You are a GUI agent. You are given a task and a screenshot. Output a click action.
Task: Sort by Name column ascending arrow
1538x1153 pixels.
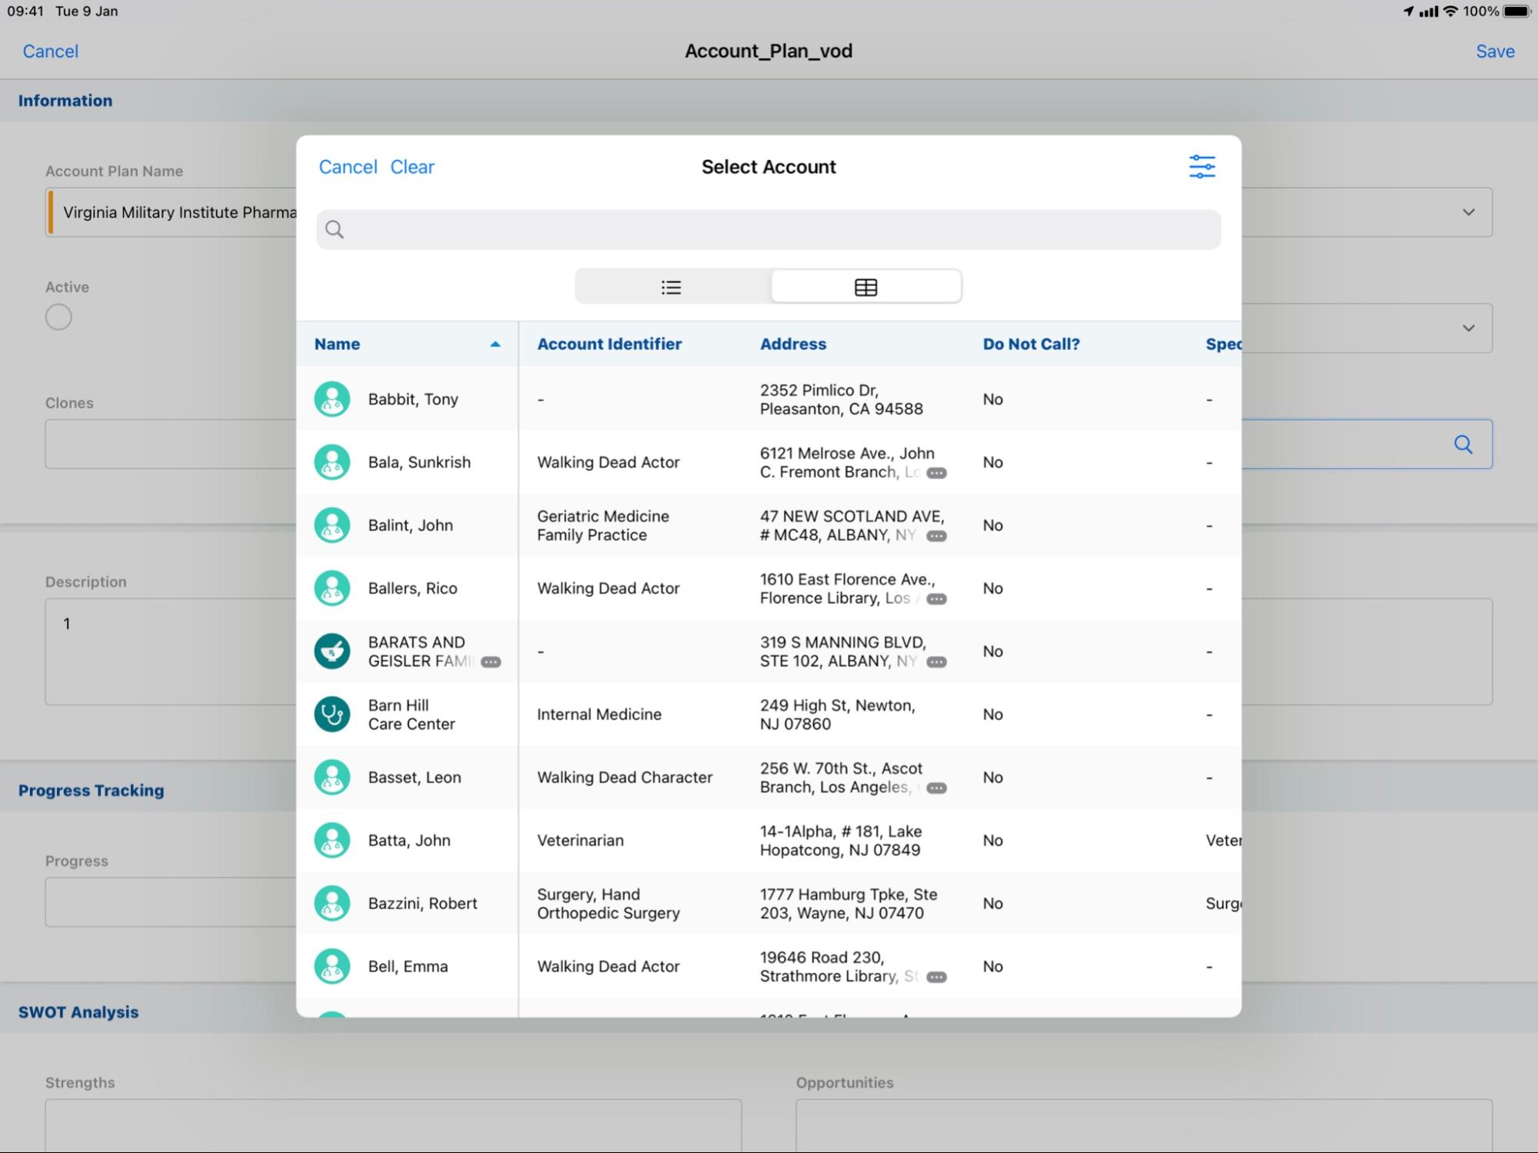[495, 344]
